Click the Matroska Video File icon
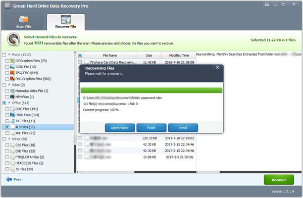Viewport: 303px width, 198px height. [x=12, y=91]
